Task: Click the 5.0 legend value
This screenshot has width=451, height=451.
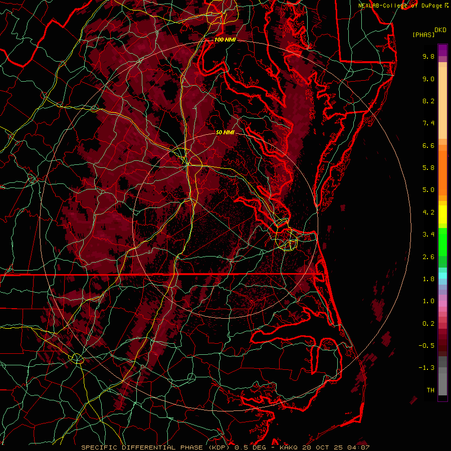Action: point(428,190)
